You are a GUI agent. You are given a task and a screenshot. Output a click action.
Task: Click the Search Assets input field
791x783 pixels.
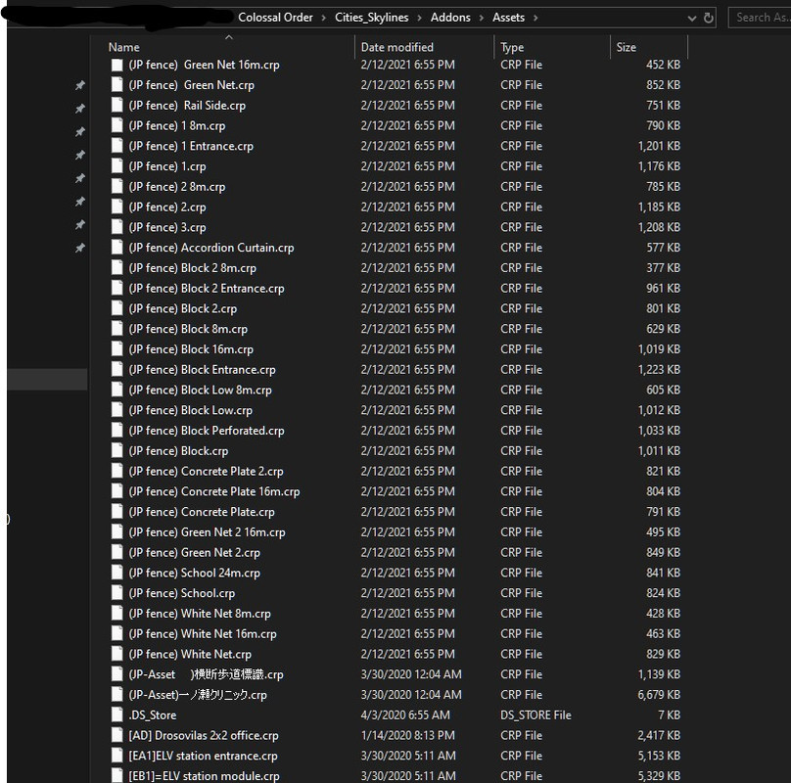[x=760, y=18]
